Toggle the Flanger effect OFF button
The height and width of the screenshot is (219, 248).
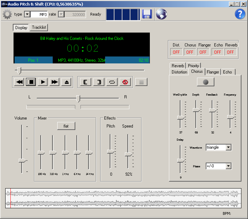pos(203,52)
